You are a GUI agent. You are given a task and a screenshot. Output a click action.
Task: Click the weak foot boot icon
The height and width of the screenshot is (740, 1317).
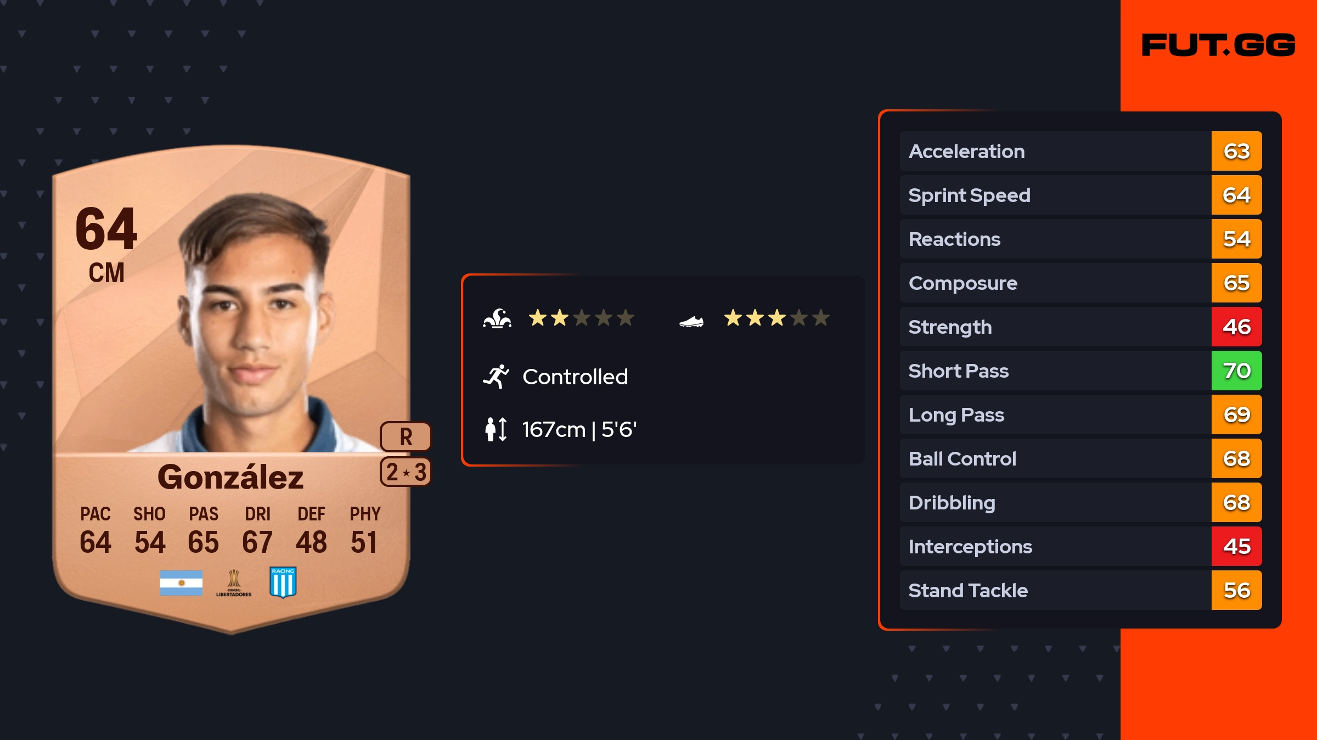coord(691,321)
